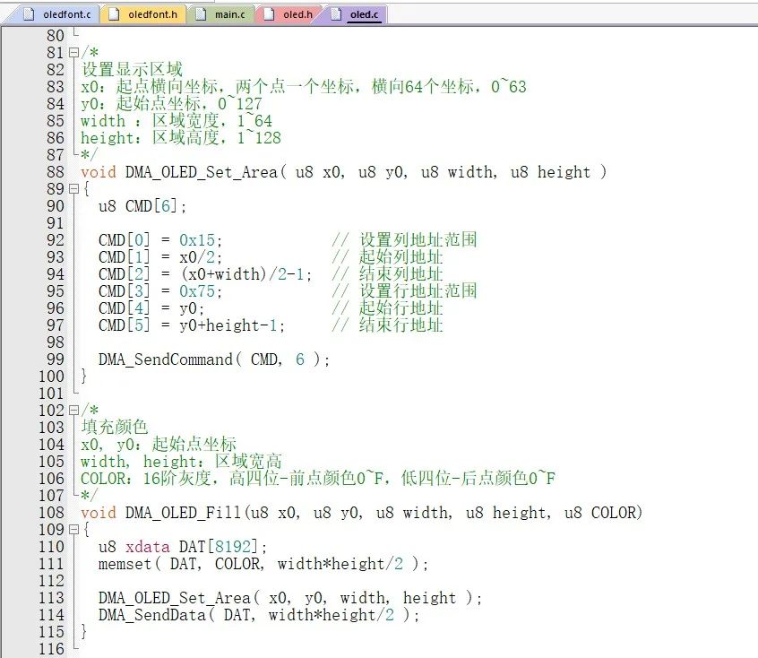758x658 pixels.
Task: Click the '// 起始列地址' comment
Action: pos(388,257)
